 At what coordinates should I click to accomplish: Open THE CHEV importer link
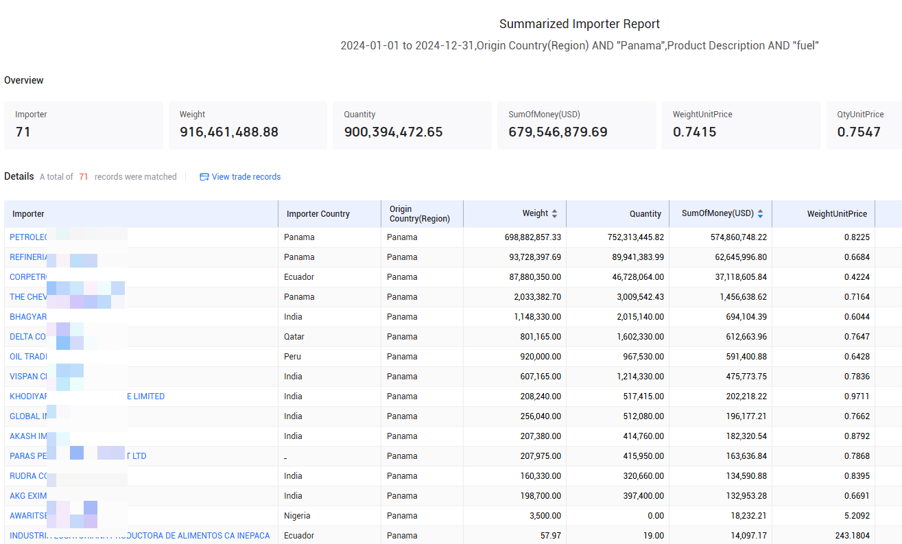(29, 297)
